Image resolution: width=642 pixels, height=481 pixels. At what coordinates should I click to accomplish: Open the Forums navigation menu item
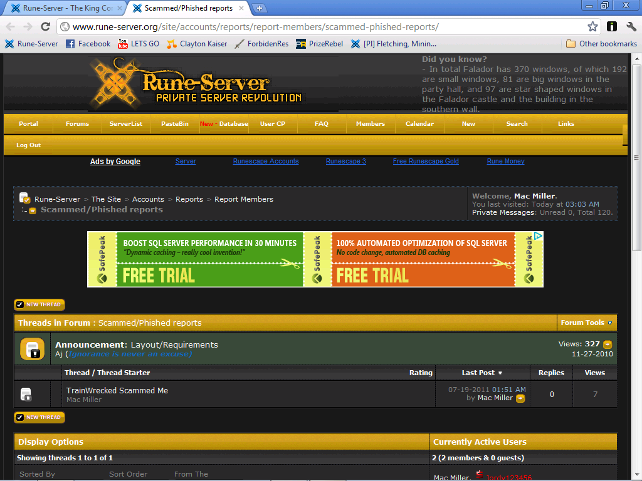77,124
